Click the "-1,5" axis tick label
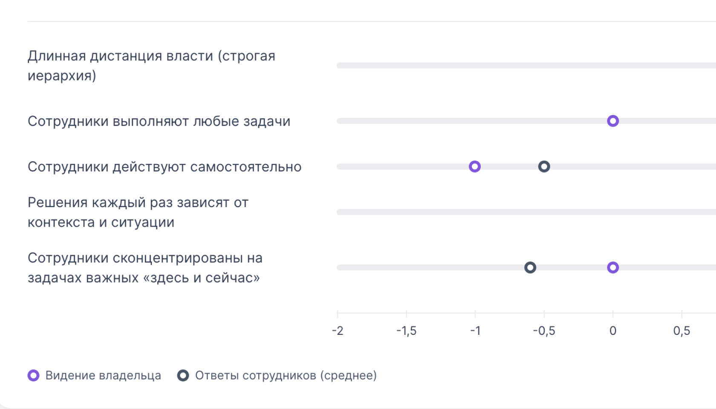This screenshot has height=409, width=716. point(406,331)
